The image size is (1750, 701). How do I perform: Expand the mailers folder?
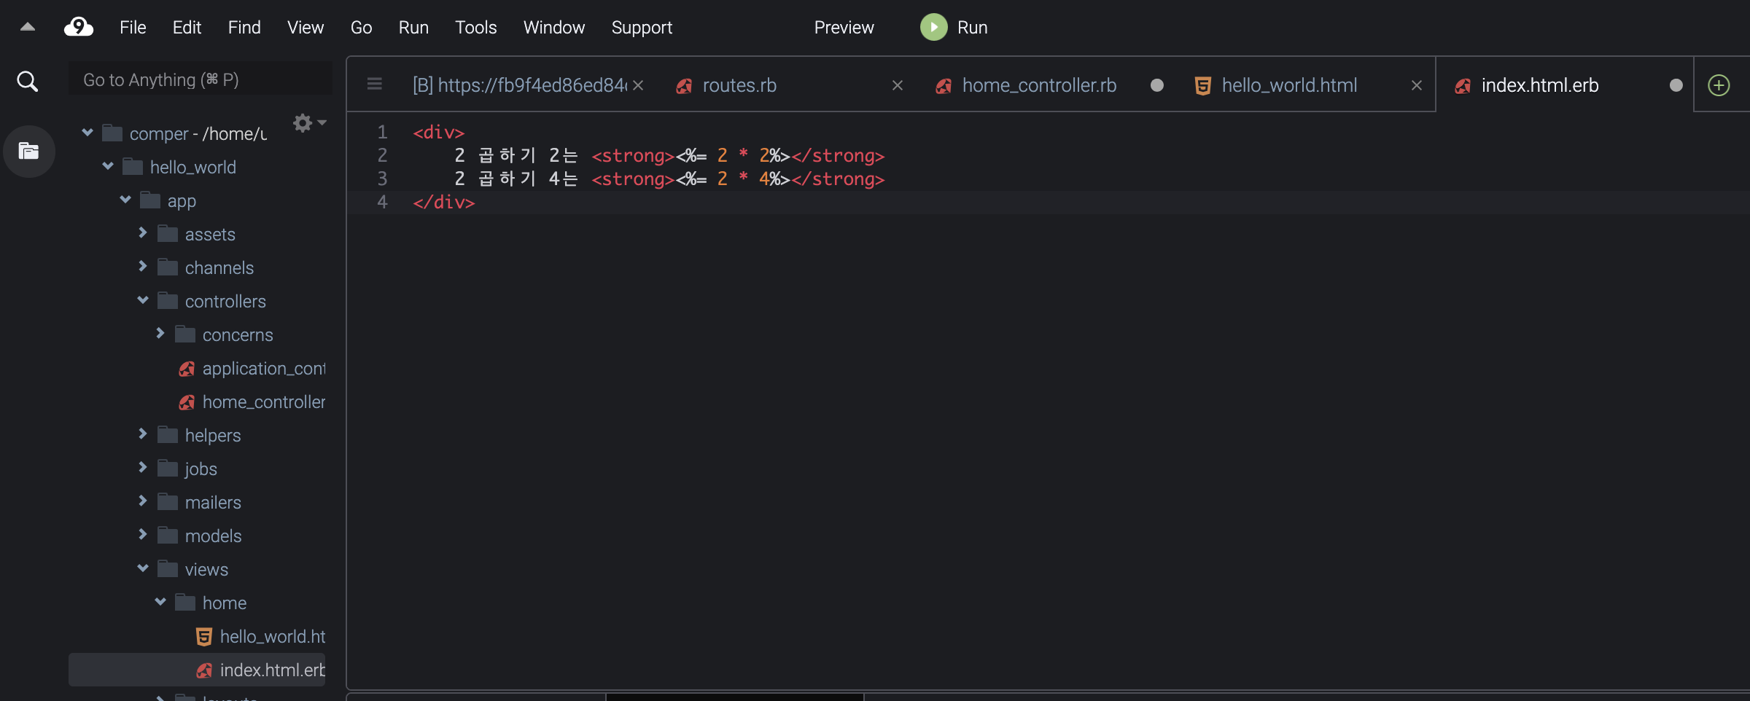[143, 501]
